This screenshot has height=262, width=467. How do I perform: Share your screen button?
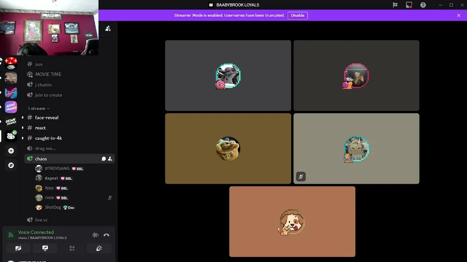(x=45, y=248)
